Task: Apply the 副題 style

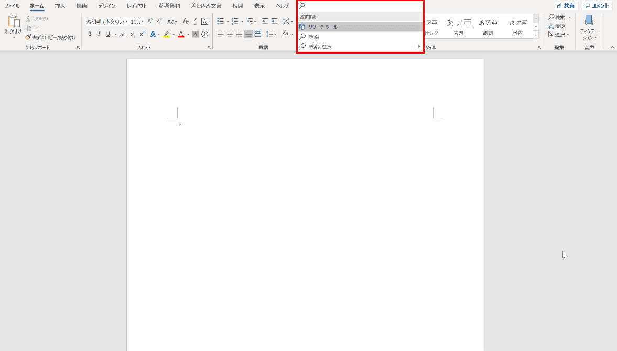Action: click(488, 27)
